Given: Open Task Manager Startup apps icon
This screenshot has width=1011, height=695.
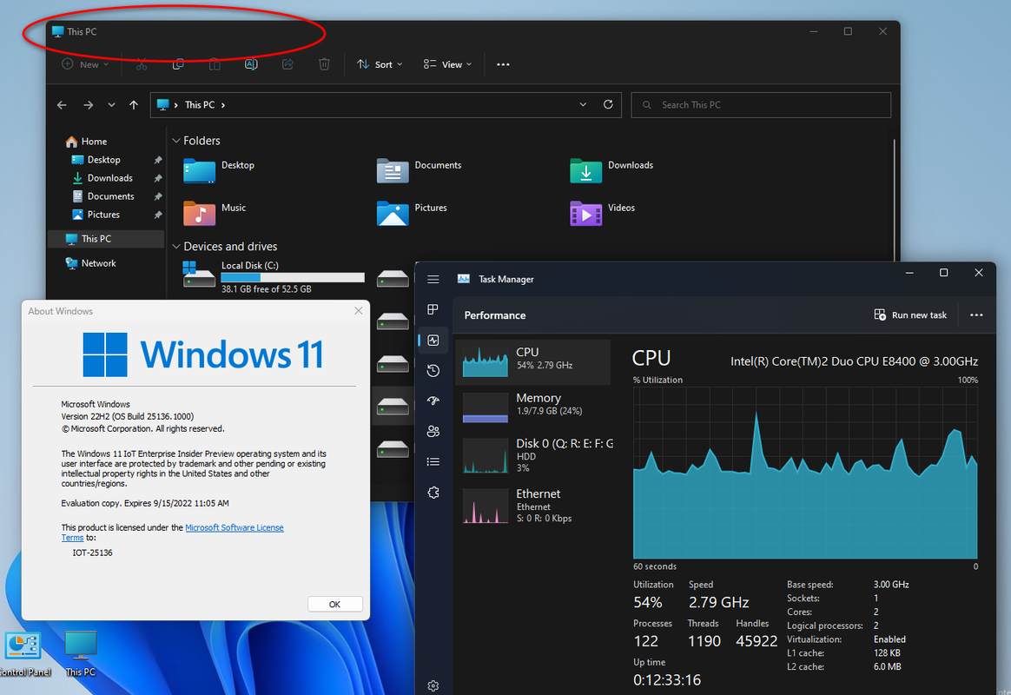Looking at the screenshot, I should 433,401.
